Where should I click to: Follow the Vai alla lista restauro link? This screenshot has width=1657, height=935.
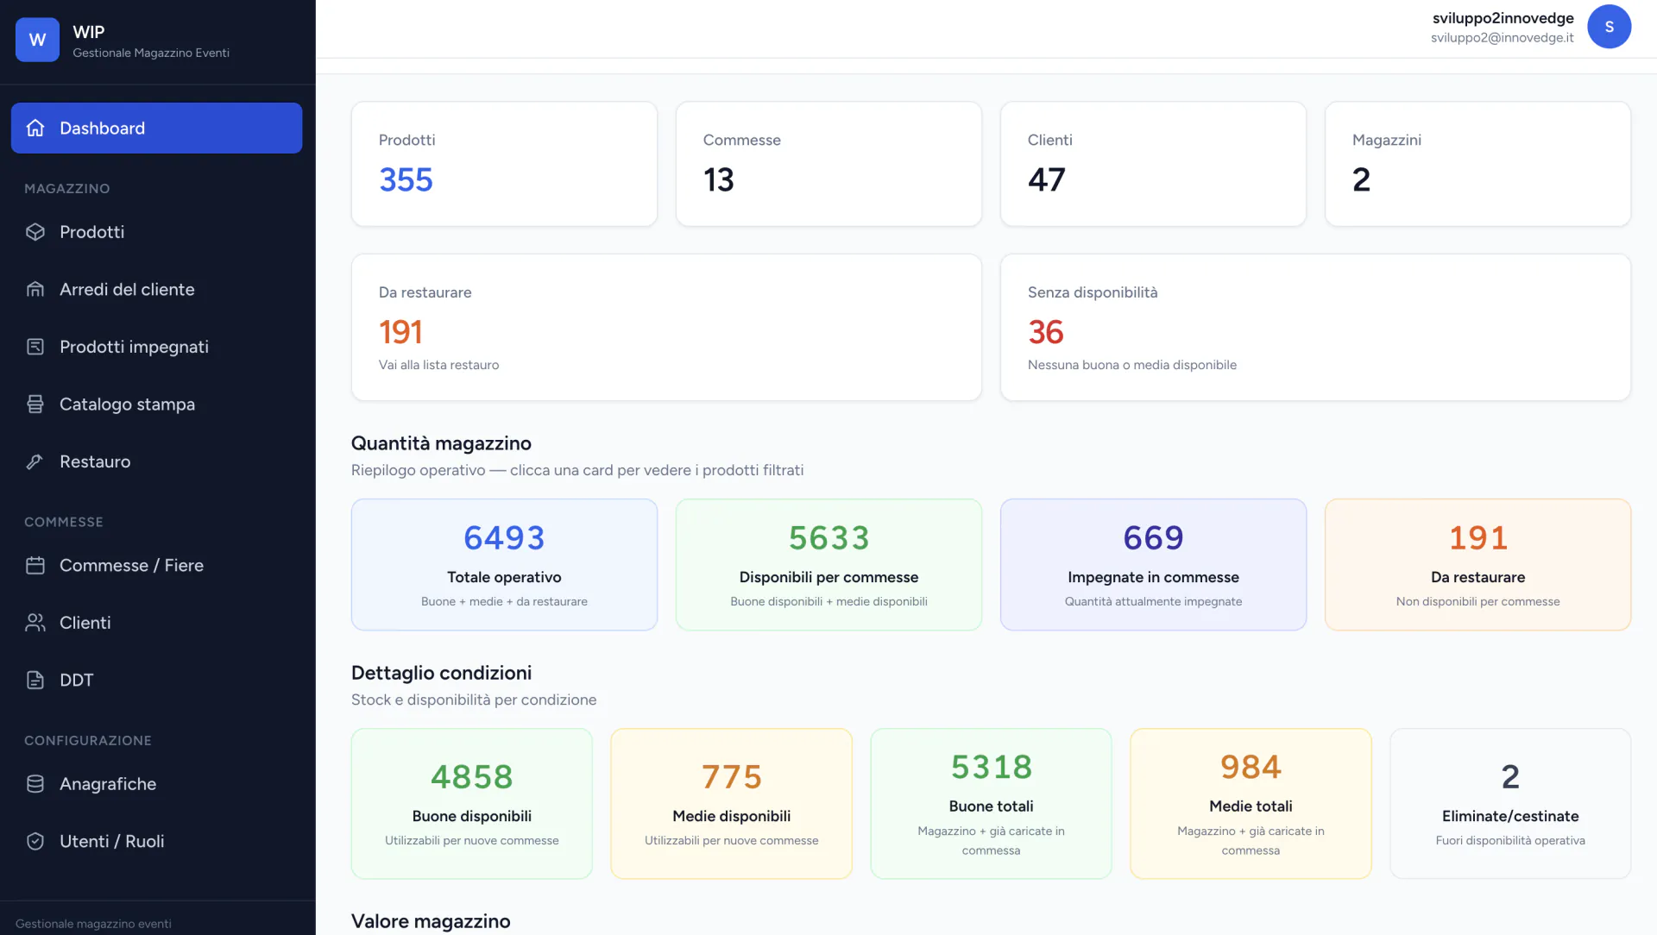click(438, 365)
